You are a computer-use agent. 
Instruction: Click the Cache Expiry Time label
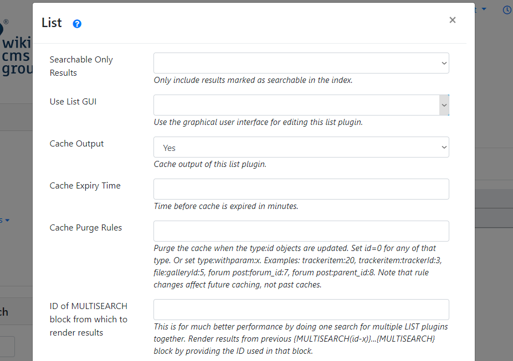(x=85, y=186)
